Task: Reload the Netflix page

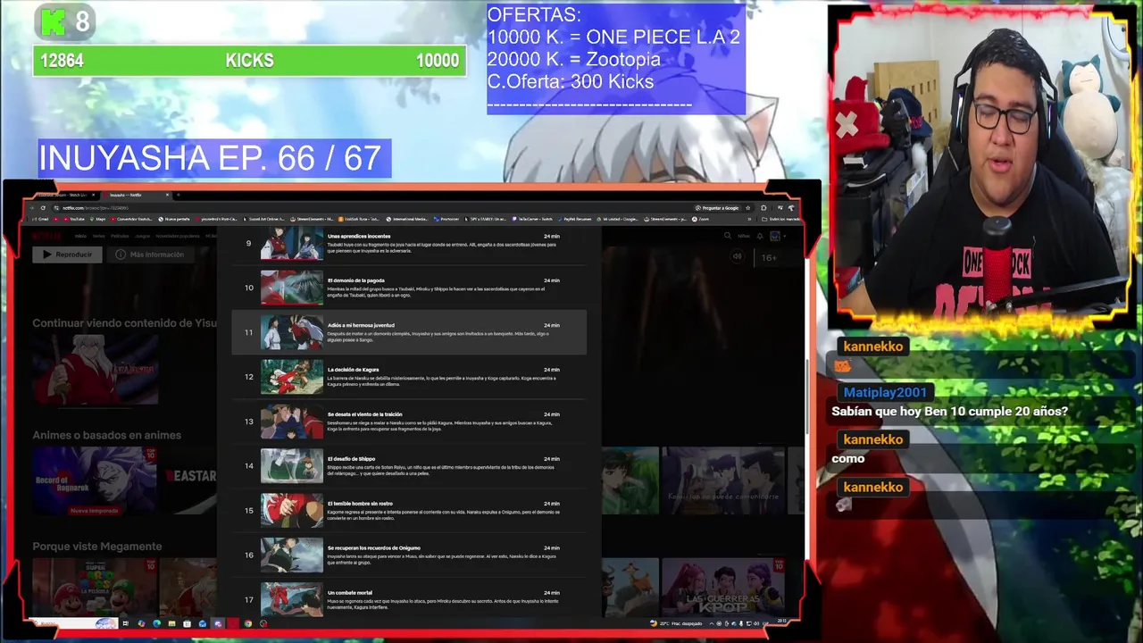Action: pyautogui.click(x=43, y=208)
